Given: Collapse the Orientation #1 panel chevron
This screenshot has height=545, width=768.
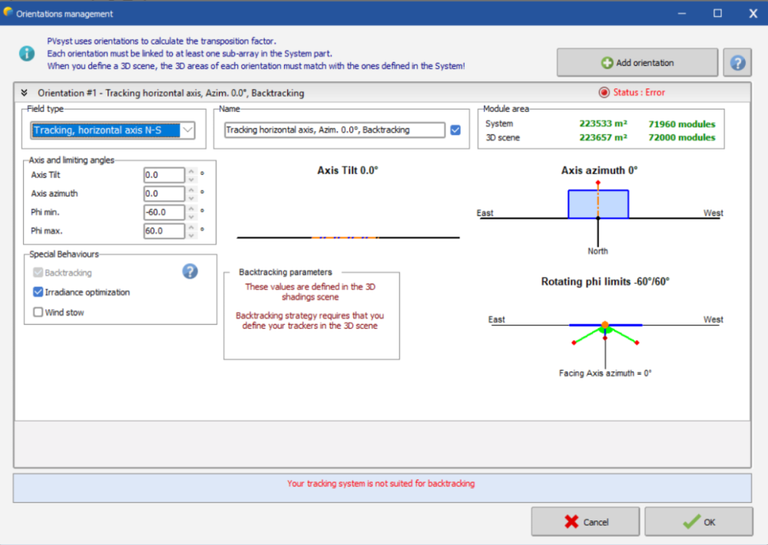Looking at the screenshot, I should pos(25,93).
